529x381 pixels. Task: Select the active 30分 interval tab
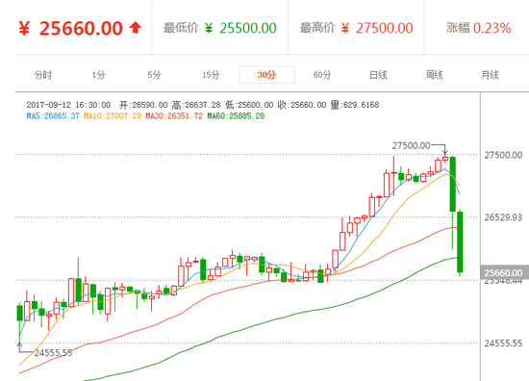[x=266, y=75]
